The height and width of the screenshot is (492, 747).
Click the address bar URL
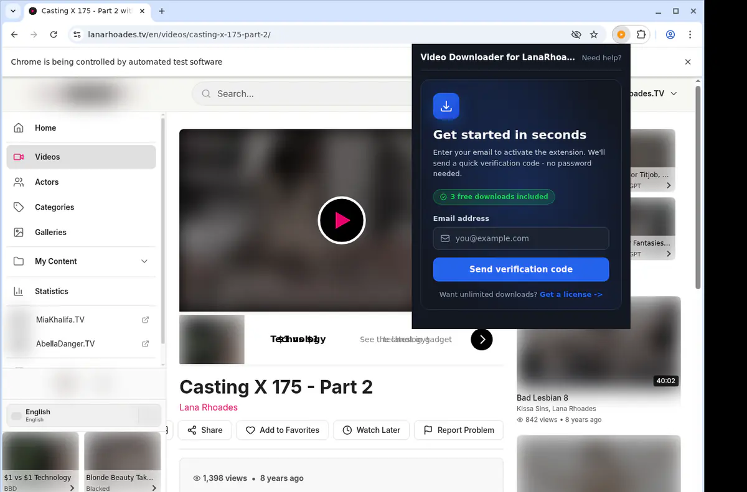pos(179,35)
